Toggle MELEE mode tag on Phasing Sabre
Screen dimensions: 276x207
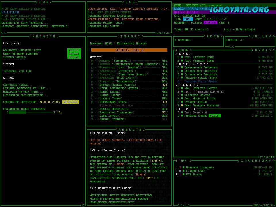pos(214,116)
